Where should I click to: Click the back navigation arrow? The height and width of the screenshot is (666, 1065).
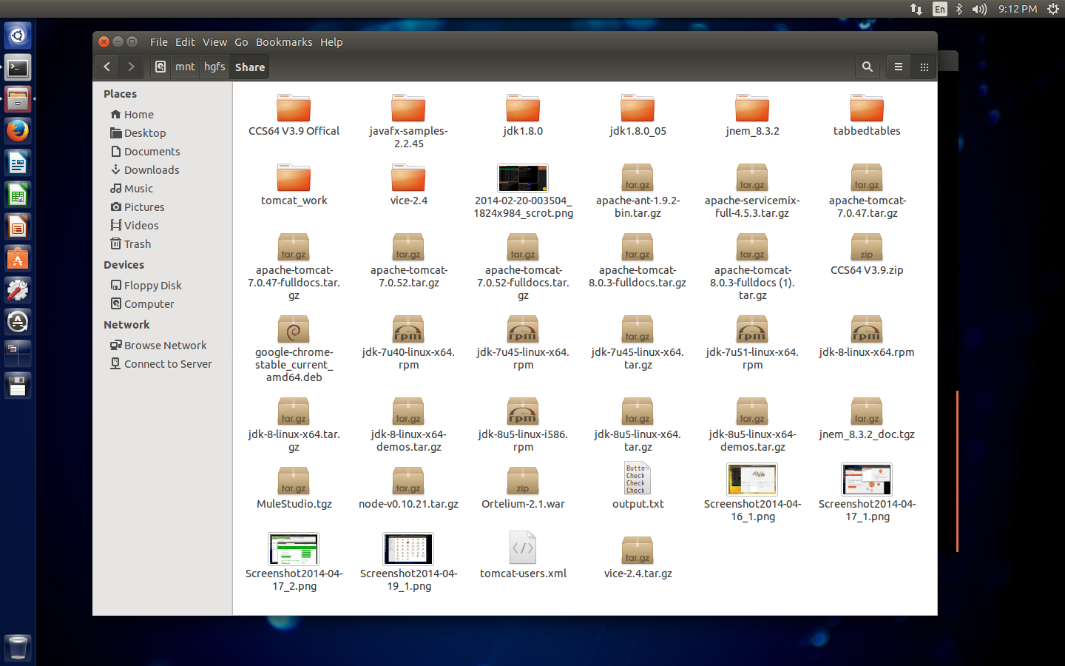(107, 67)
